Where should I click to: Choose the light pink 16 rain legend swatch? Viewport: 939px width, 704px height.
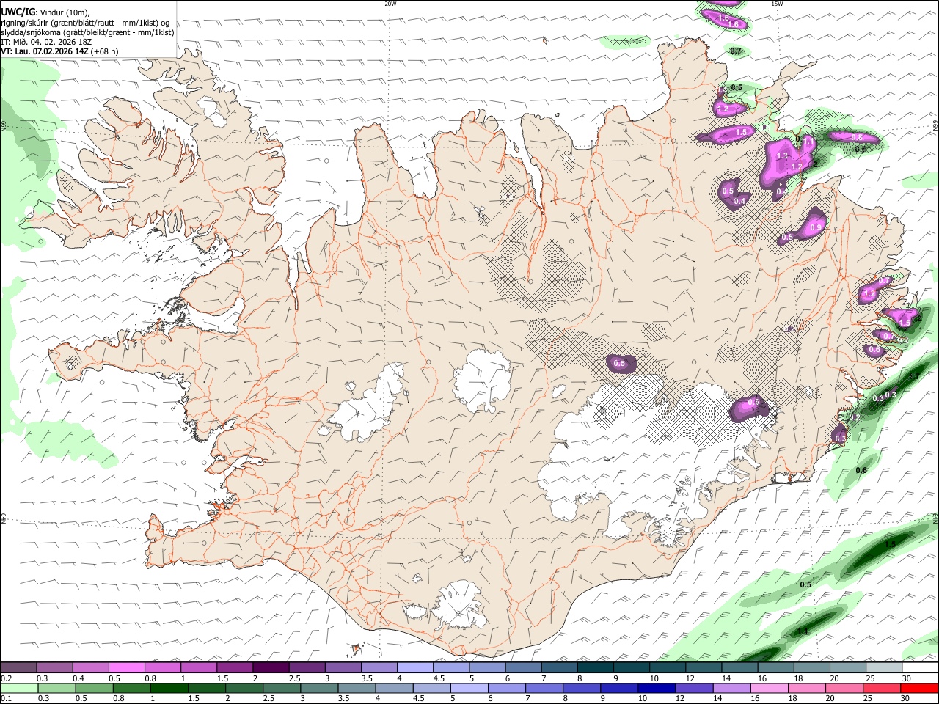click(x=769, y=688)
